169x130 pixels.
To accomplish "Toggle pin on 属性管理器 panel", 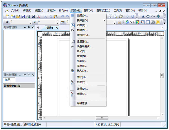I will point(28,75).
